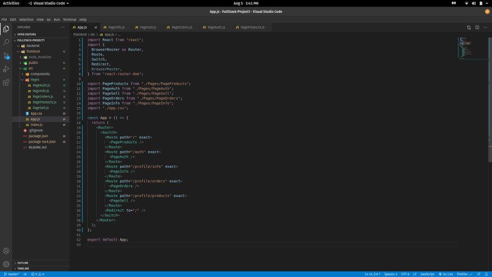Click the code minimap preview
This screenshot has height=277, width=492.
472,48
